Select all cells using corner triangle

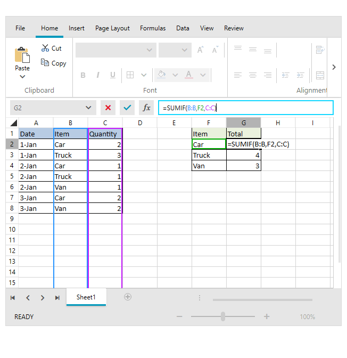[13, 123]
